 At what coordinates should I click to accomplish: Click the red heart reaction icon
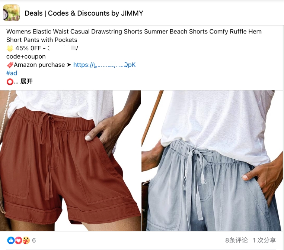18,240
